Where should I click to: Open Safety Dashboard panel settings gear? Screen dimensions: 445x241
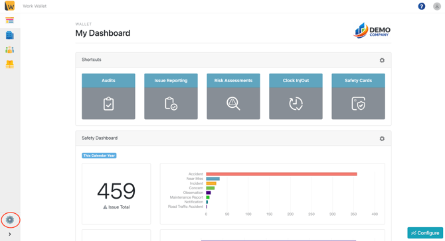point(382,138)
